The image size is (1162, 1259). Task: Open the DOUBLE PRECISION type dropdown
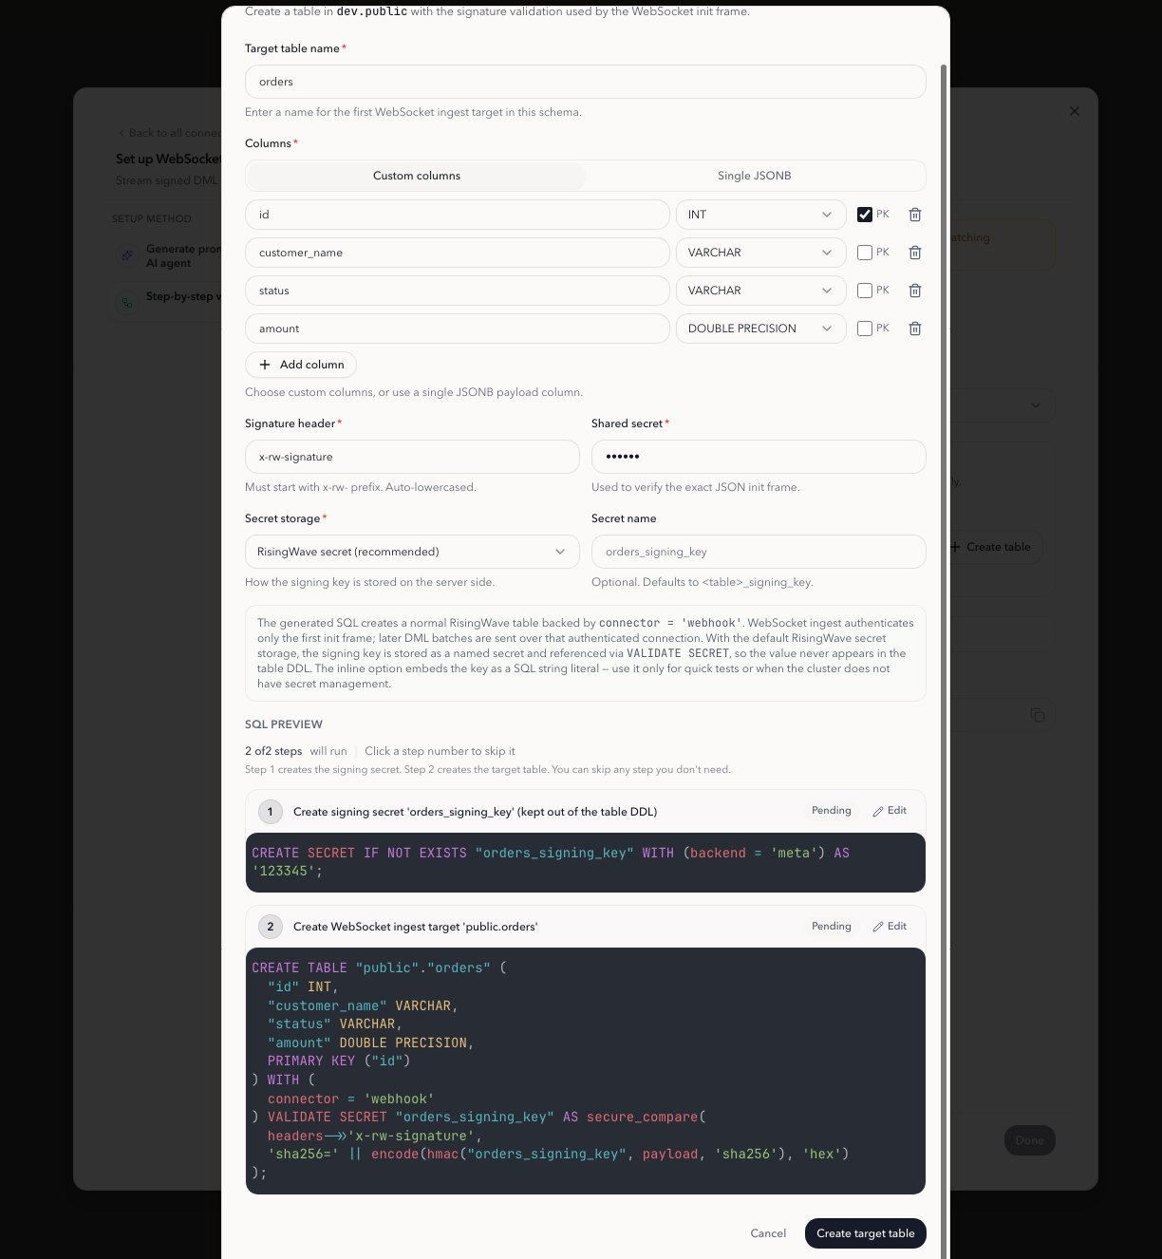tap(760, 329)
